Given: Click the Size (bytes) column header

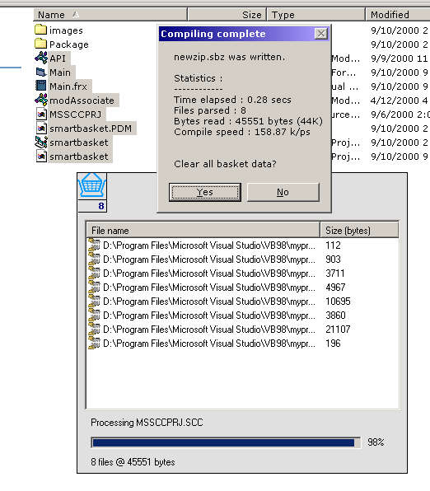Looking at the screenshot, I should click(x=359, y=231).
